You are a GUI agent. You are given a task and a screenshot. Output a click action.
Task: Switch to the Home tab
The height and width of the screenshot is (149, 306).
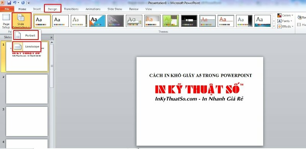click(x=22, y=9)
